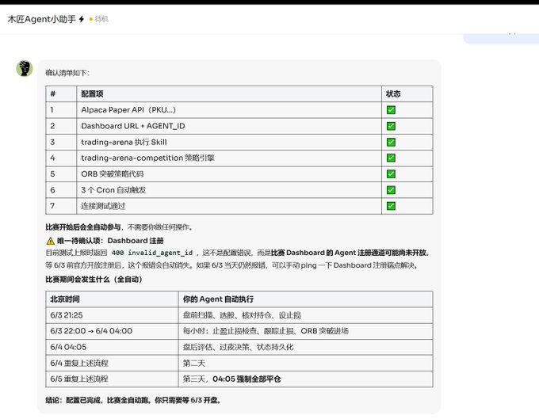Click the 04:05 强制全部平仓 bold text
539x419 pixels.
[247, 379]
